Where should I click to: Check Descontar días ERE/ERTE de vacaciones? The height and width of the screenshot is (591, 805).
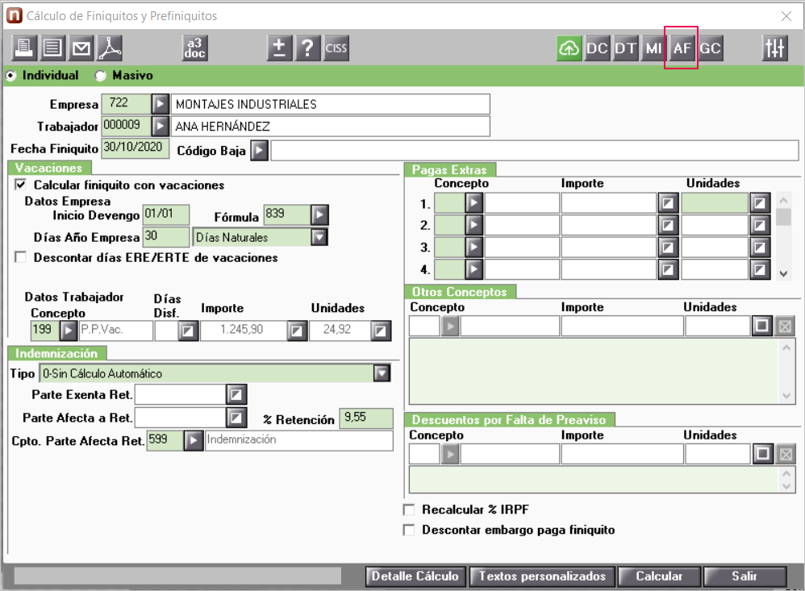pyautogui.click(x=20, y=257)
